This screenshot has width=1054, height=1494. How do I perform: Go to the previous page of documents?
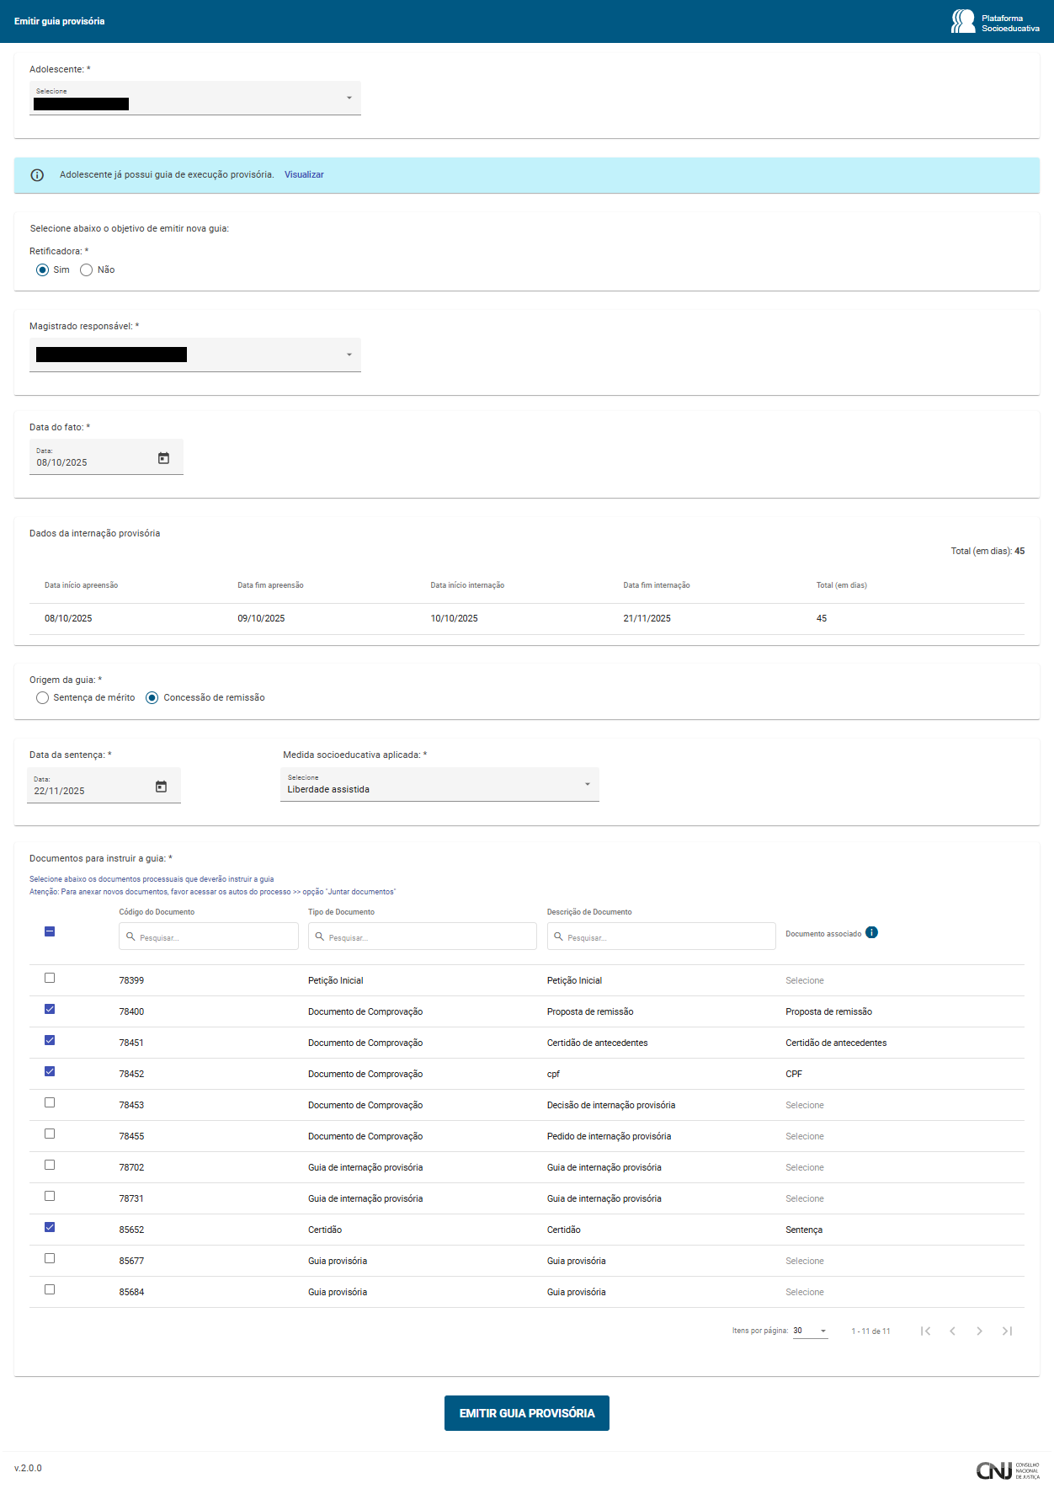(952, 1331)
